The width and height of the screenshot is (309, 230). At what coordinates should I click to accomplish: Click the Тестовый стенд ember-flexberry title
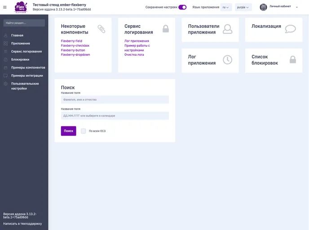(59, 5)
